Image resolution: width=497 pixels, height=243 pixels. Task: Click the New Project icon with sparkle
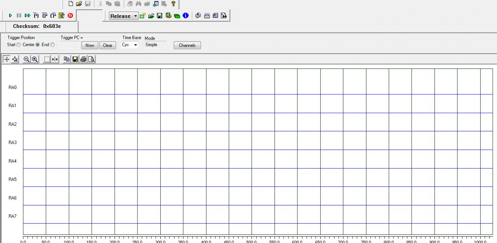pos(143,16)
